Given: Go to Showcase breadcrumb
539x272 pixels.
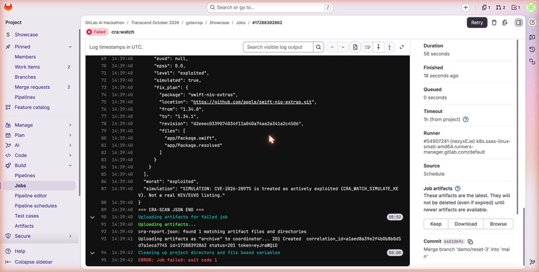Looking at the screenshot, I should point(219,23).
